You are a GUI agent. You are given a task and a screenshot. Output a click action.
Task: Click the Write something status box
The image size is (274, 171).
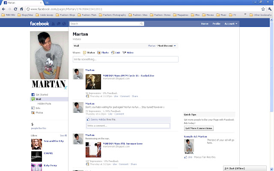tap(125, 59)
